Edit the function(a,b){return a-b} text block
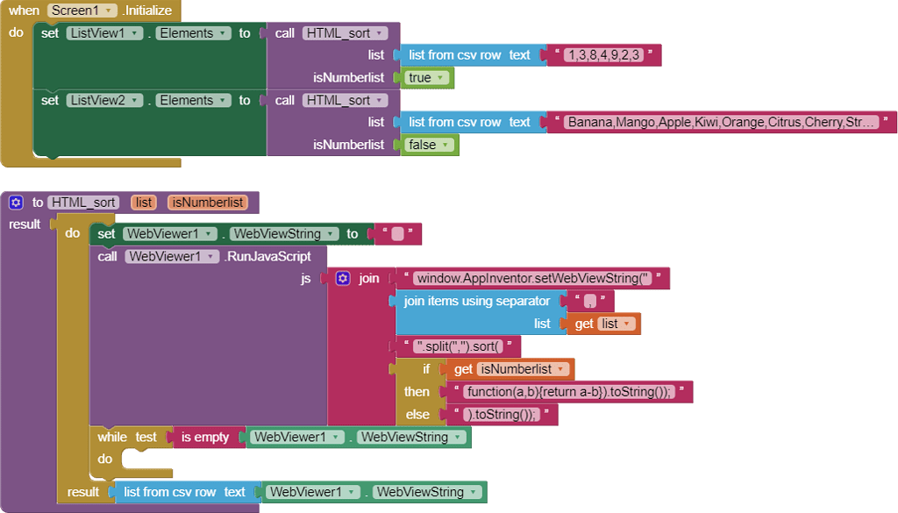The width and height of the screenshot is (898, 513). (570, 392)
